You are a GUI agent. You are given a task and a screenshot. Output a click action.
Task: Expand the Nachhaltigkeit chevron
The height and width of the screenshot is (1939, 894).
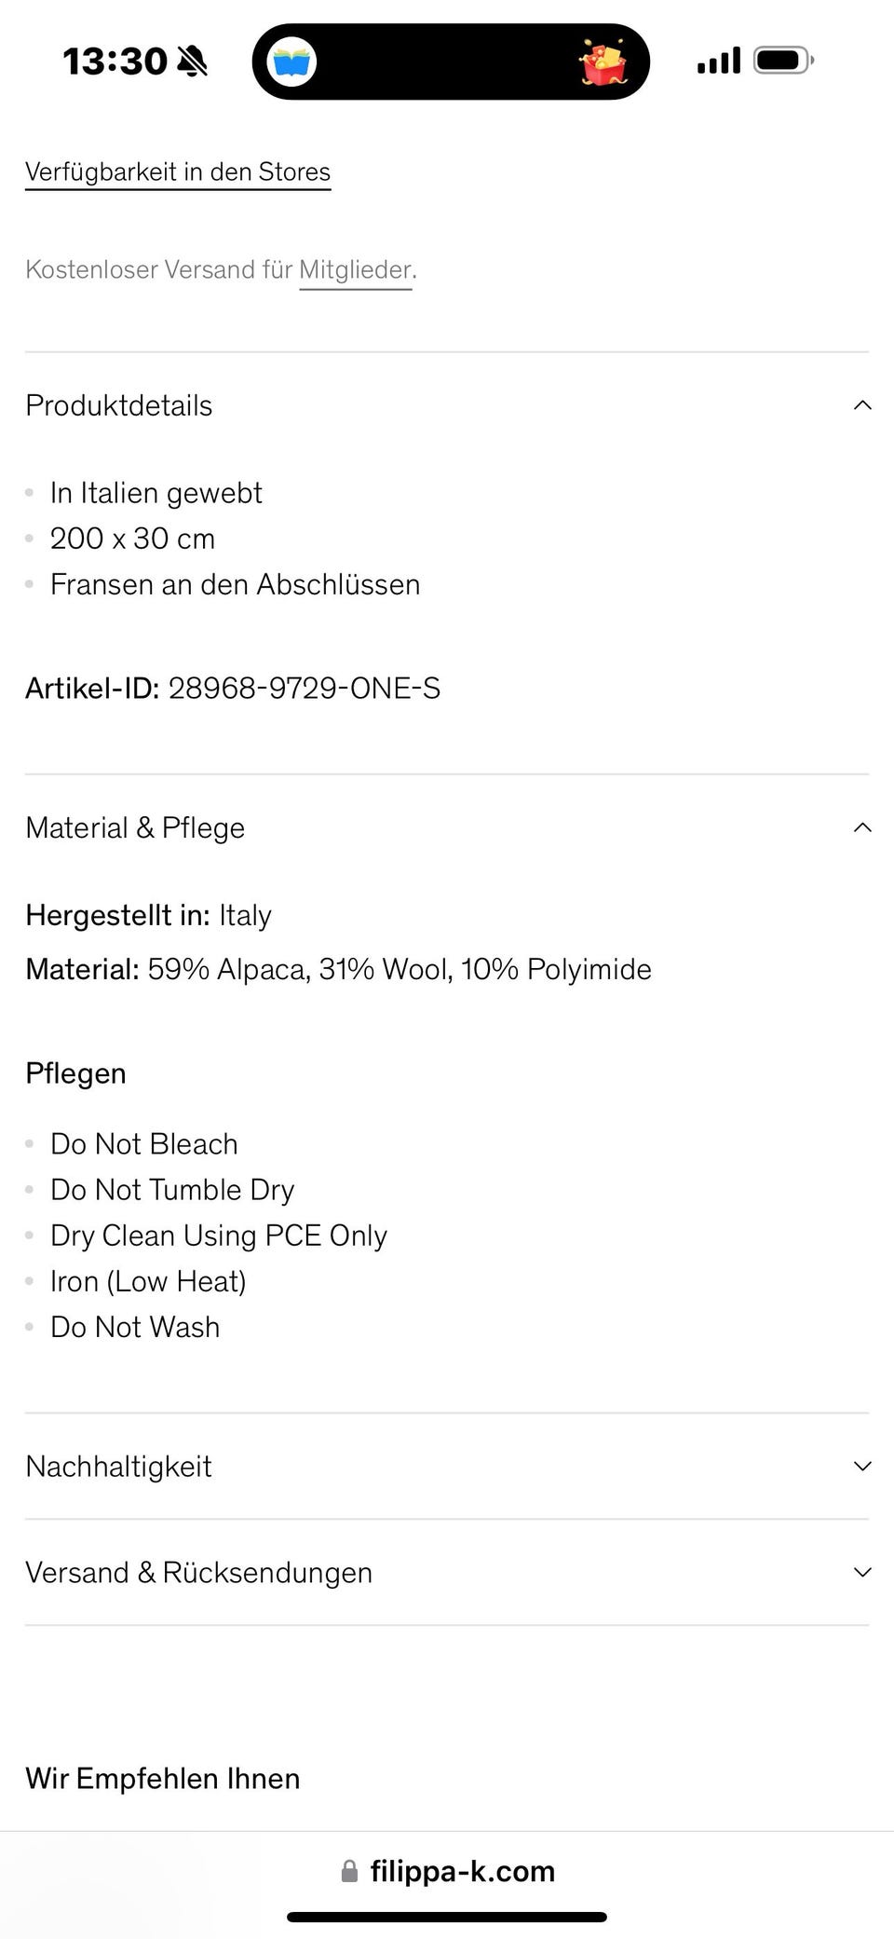(x=862, y=1467)
